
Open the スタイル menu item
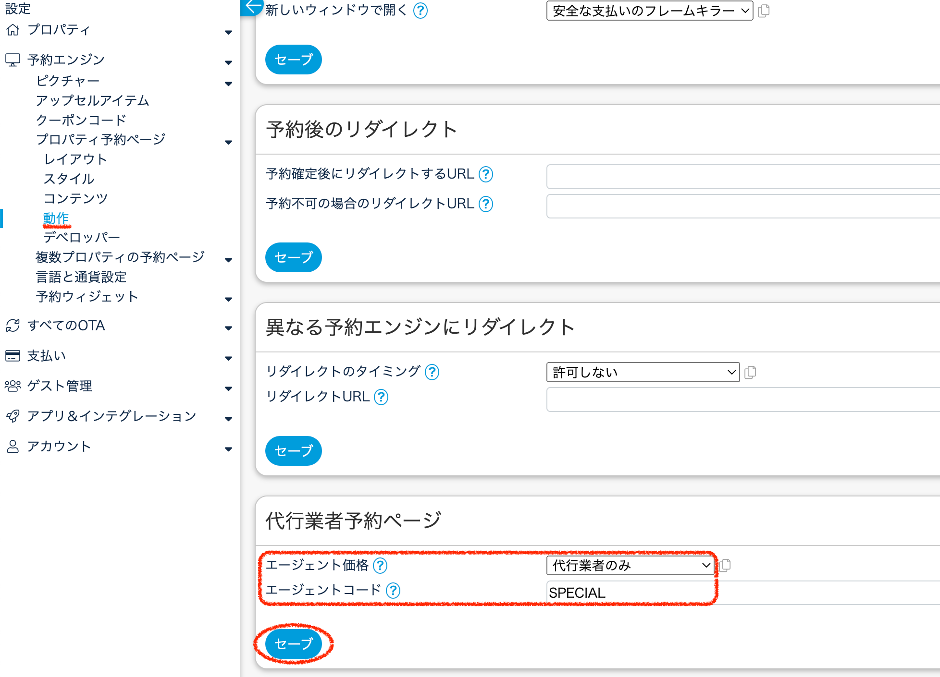(69, 179)
